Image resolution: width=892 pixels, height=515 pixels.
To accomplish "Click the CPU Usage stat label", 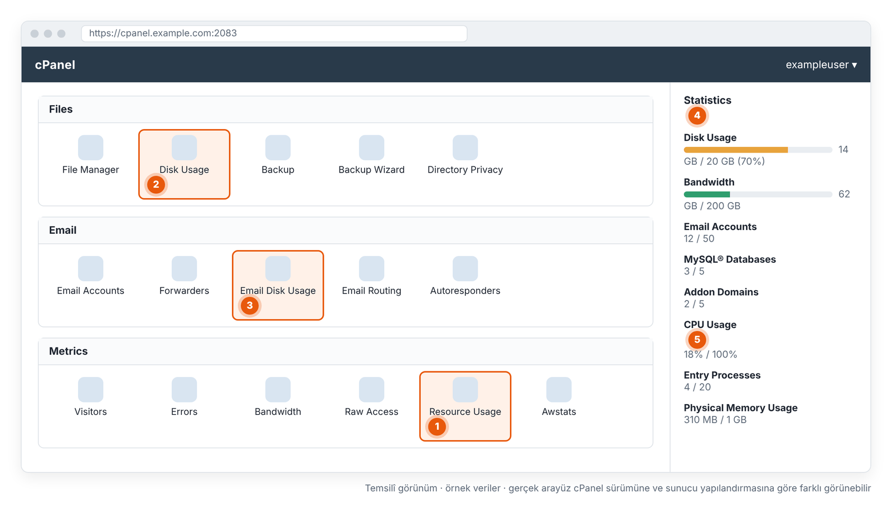I will [710, 325].
